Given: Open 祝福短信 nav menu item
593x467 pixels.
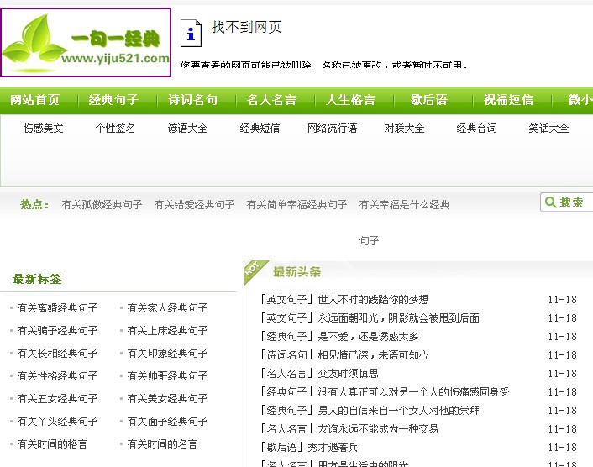Looking at the screenshot, I should click(509, 100).
